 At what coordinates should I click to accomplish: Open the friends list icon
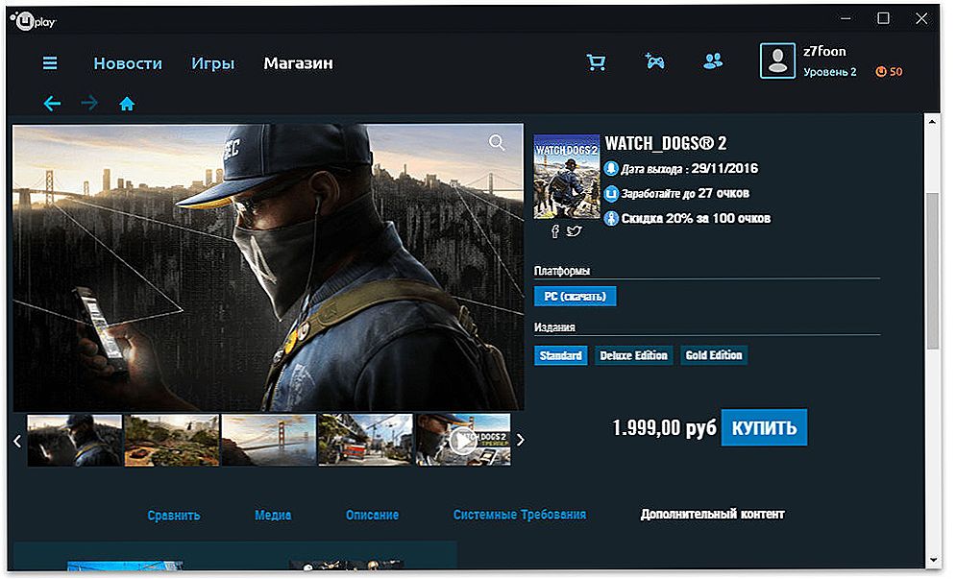[x=713, y=60]
